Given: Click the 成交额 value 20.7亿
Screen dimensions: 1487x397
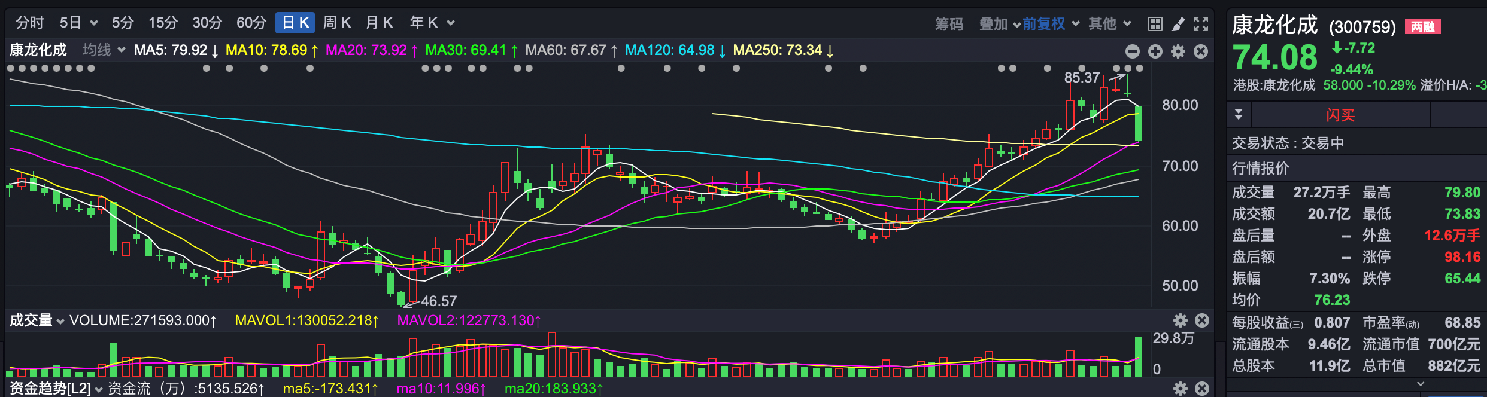Looking at the screenshot, I should (x=1329, y=214).
